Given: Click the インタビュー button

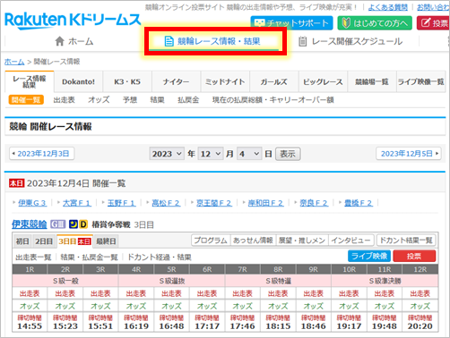Looking at the screenshot, I should pyautogui.click(x=351, y=241).
